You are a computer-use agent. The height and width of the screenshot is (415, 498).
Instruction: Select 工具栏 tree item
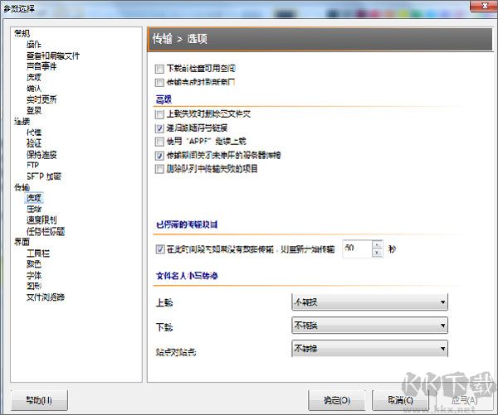pyautogui.click(x=38, y=253)
